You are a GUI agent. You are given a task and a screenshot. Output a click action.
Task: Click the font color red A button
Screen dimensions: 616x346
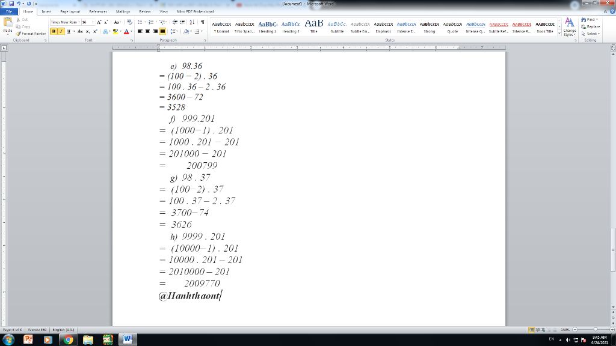tap(126, 31)
